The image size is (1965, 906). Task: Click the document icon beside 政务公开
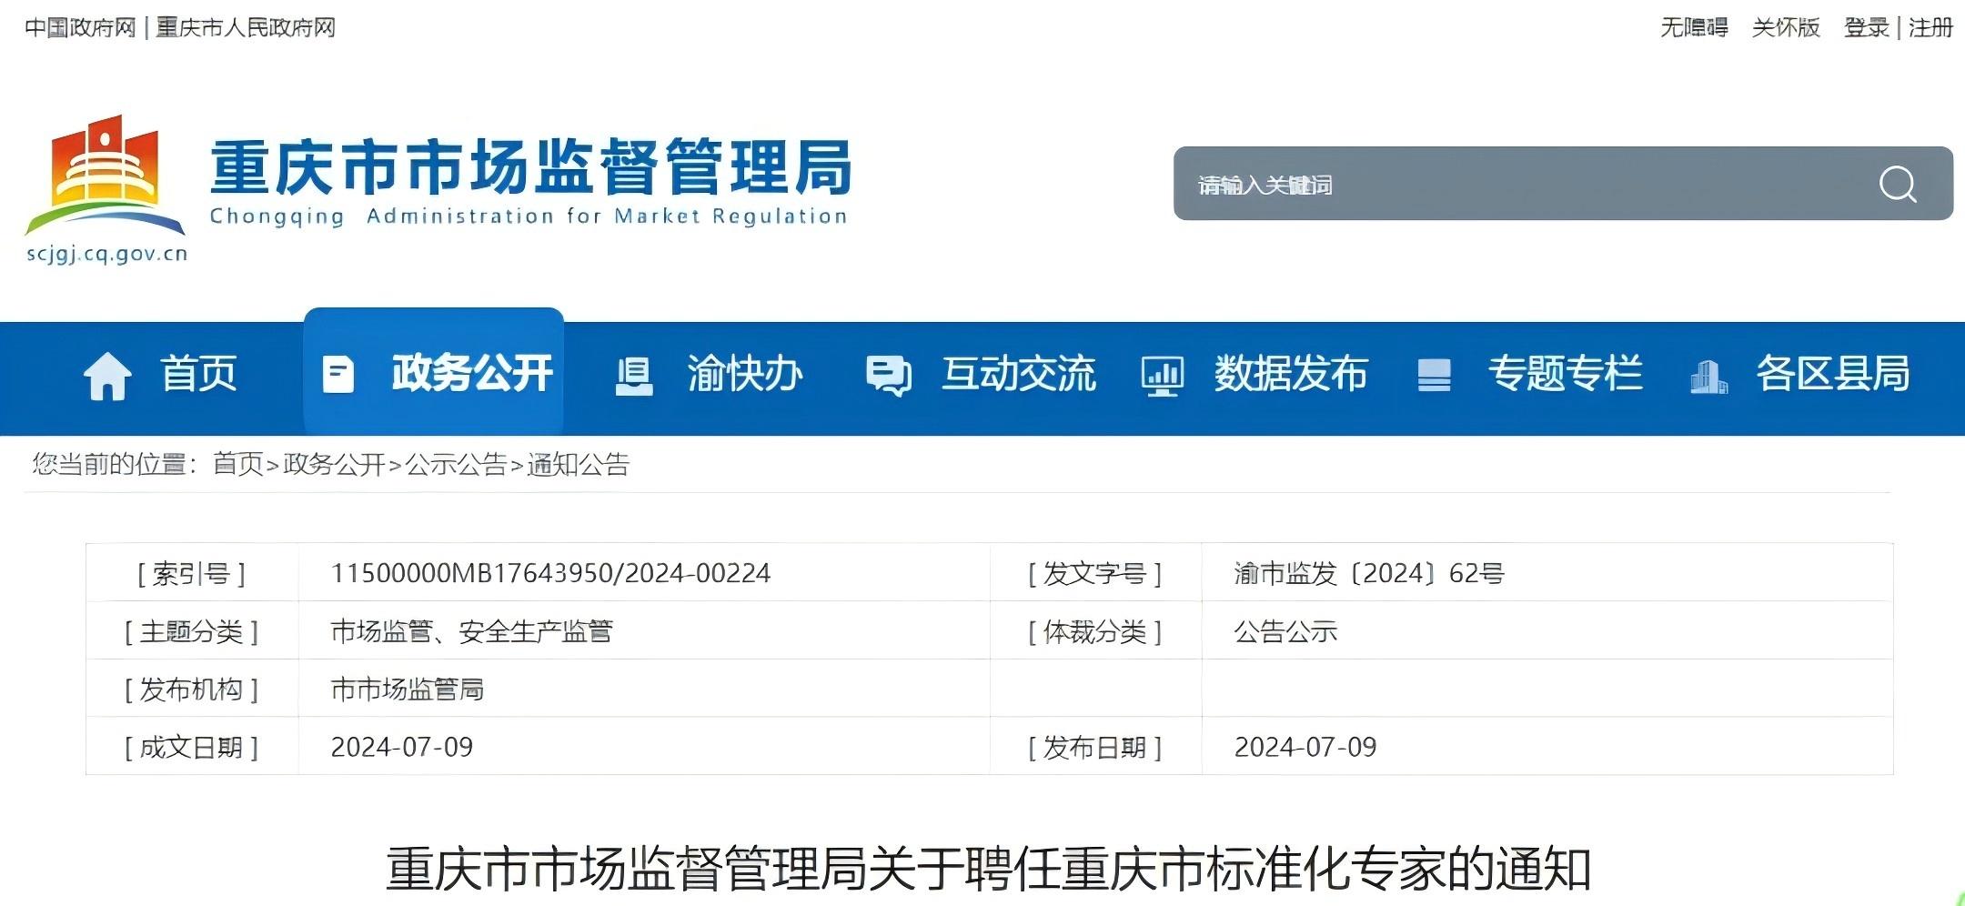338,375
